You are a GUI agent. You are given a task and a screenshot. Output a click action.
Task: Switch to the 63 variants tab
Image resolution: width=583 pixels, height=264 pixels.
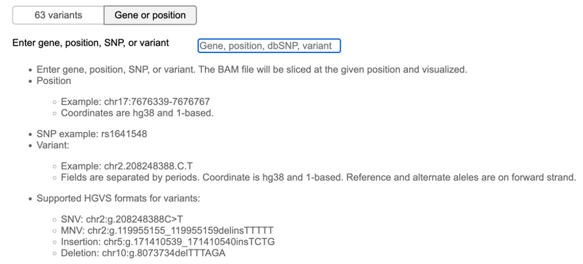click(58, 15)
